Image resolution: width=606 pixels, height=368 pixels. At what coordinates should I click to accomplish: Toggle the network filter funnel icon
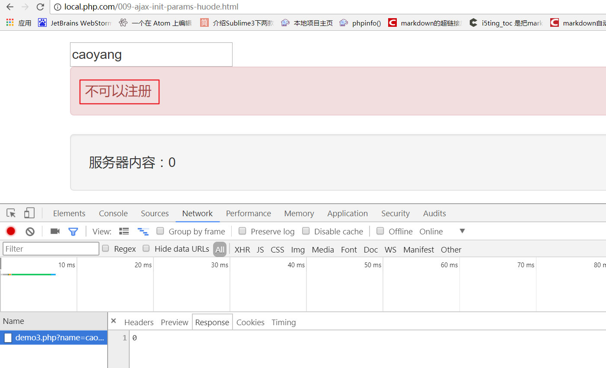(x=73, y=232)
